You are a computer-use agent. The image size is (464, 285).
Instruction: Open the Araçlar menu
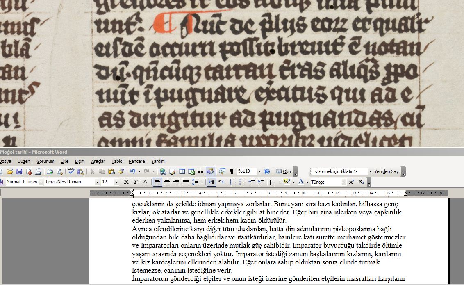tap(98, 161)
